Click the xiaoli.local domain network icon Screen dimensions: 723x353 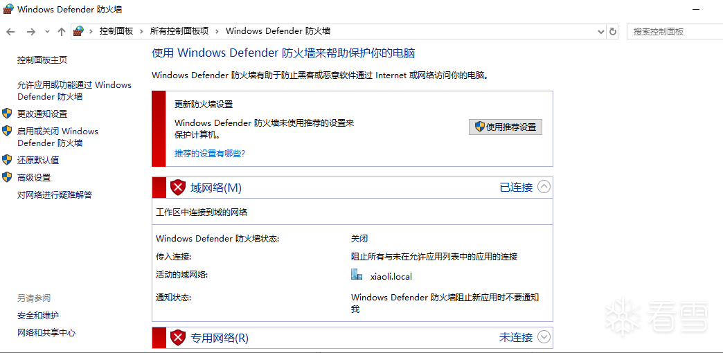[x=357, y=275]
